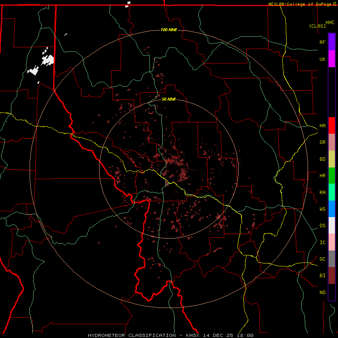Click the ND black legend swatch
This screenshot has height=338, width=338.
332,292
